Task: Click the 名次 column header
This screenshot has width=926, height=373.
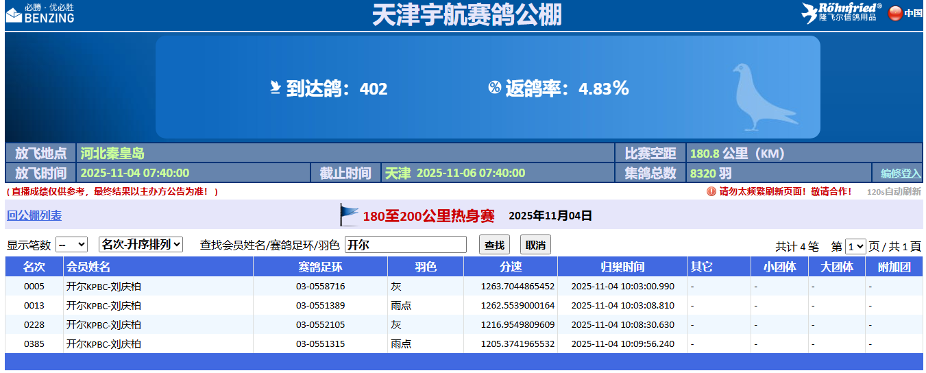Action: coord(34,267)
